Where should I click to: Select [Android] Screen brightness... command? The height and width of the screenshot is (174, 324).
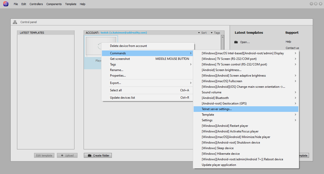(x=246, y=70)
